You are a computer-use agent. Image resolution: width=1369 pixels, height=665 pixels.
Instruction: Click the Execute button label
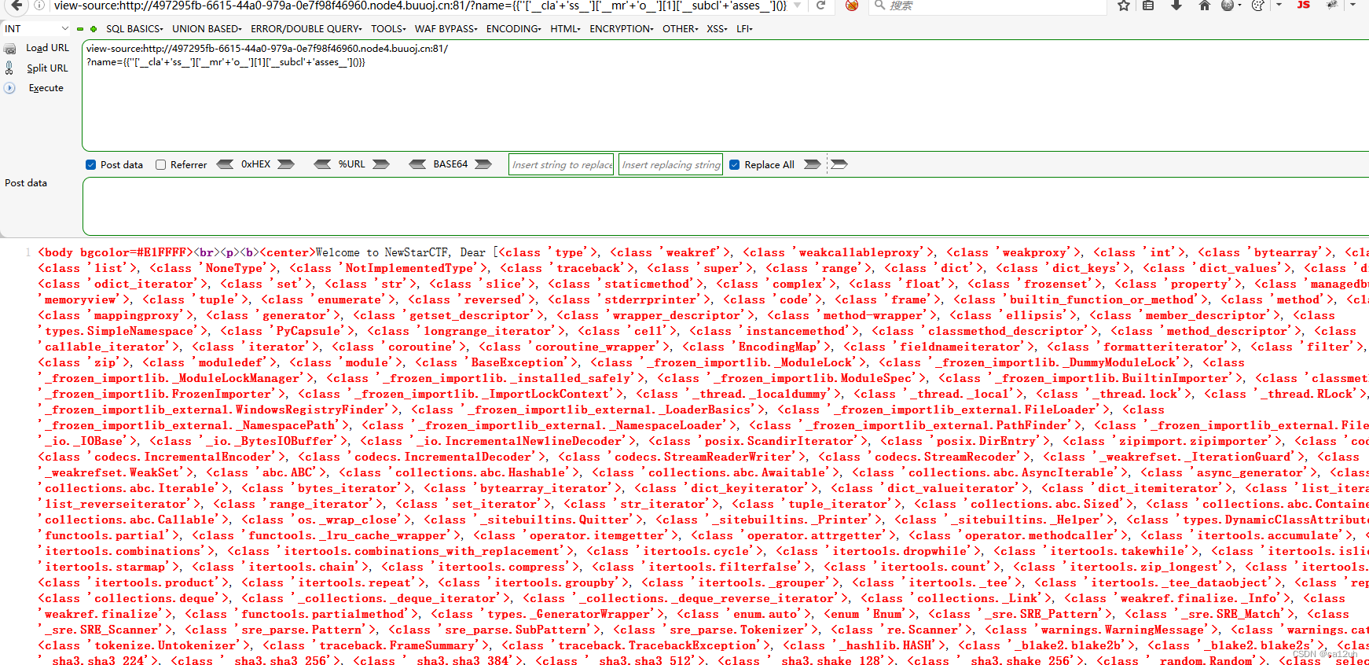(x=46, y=88)
